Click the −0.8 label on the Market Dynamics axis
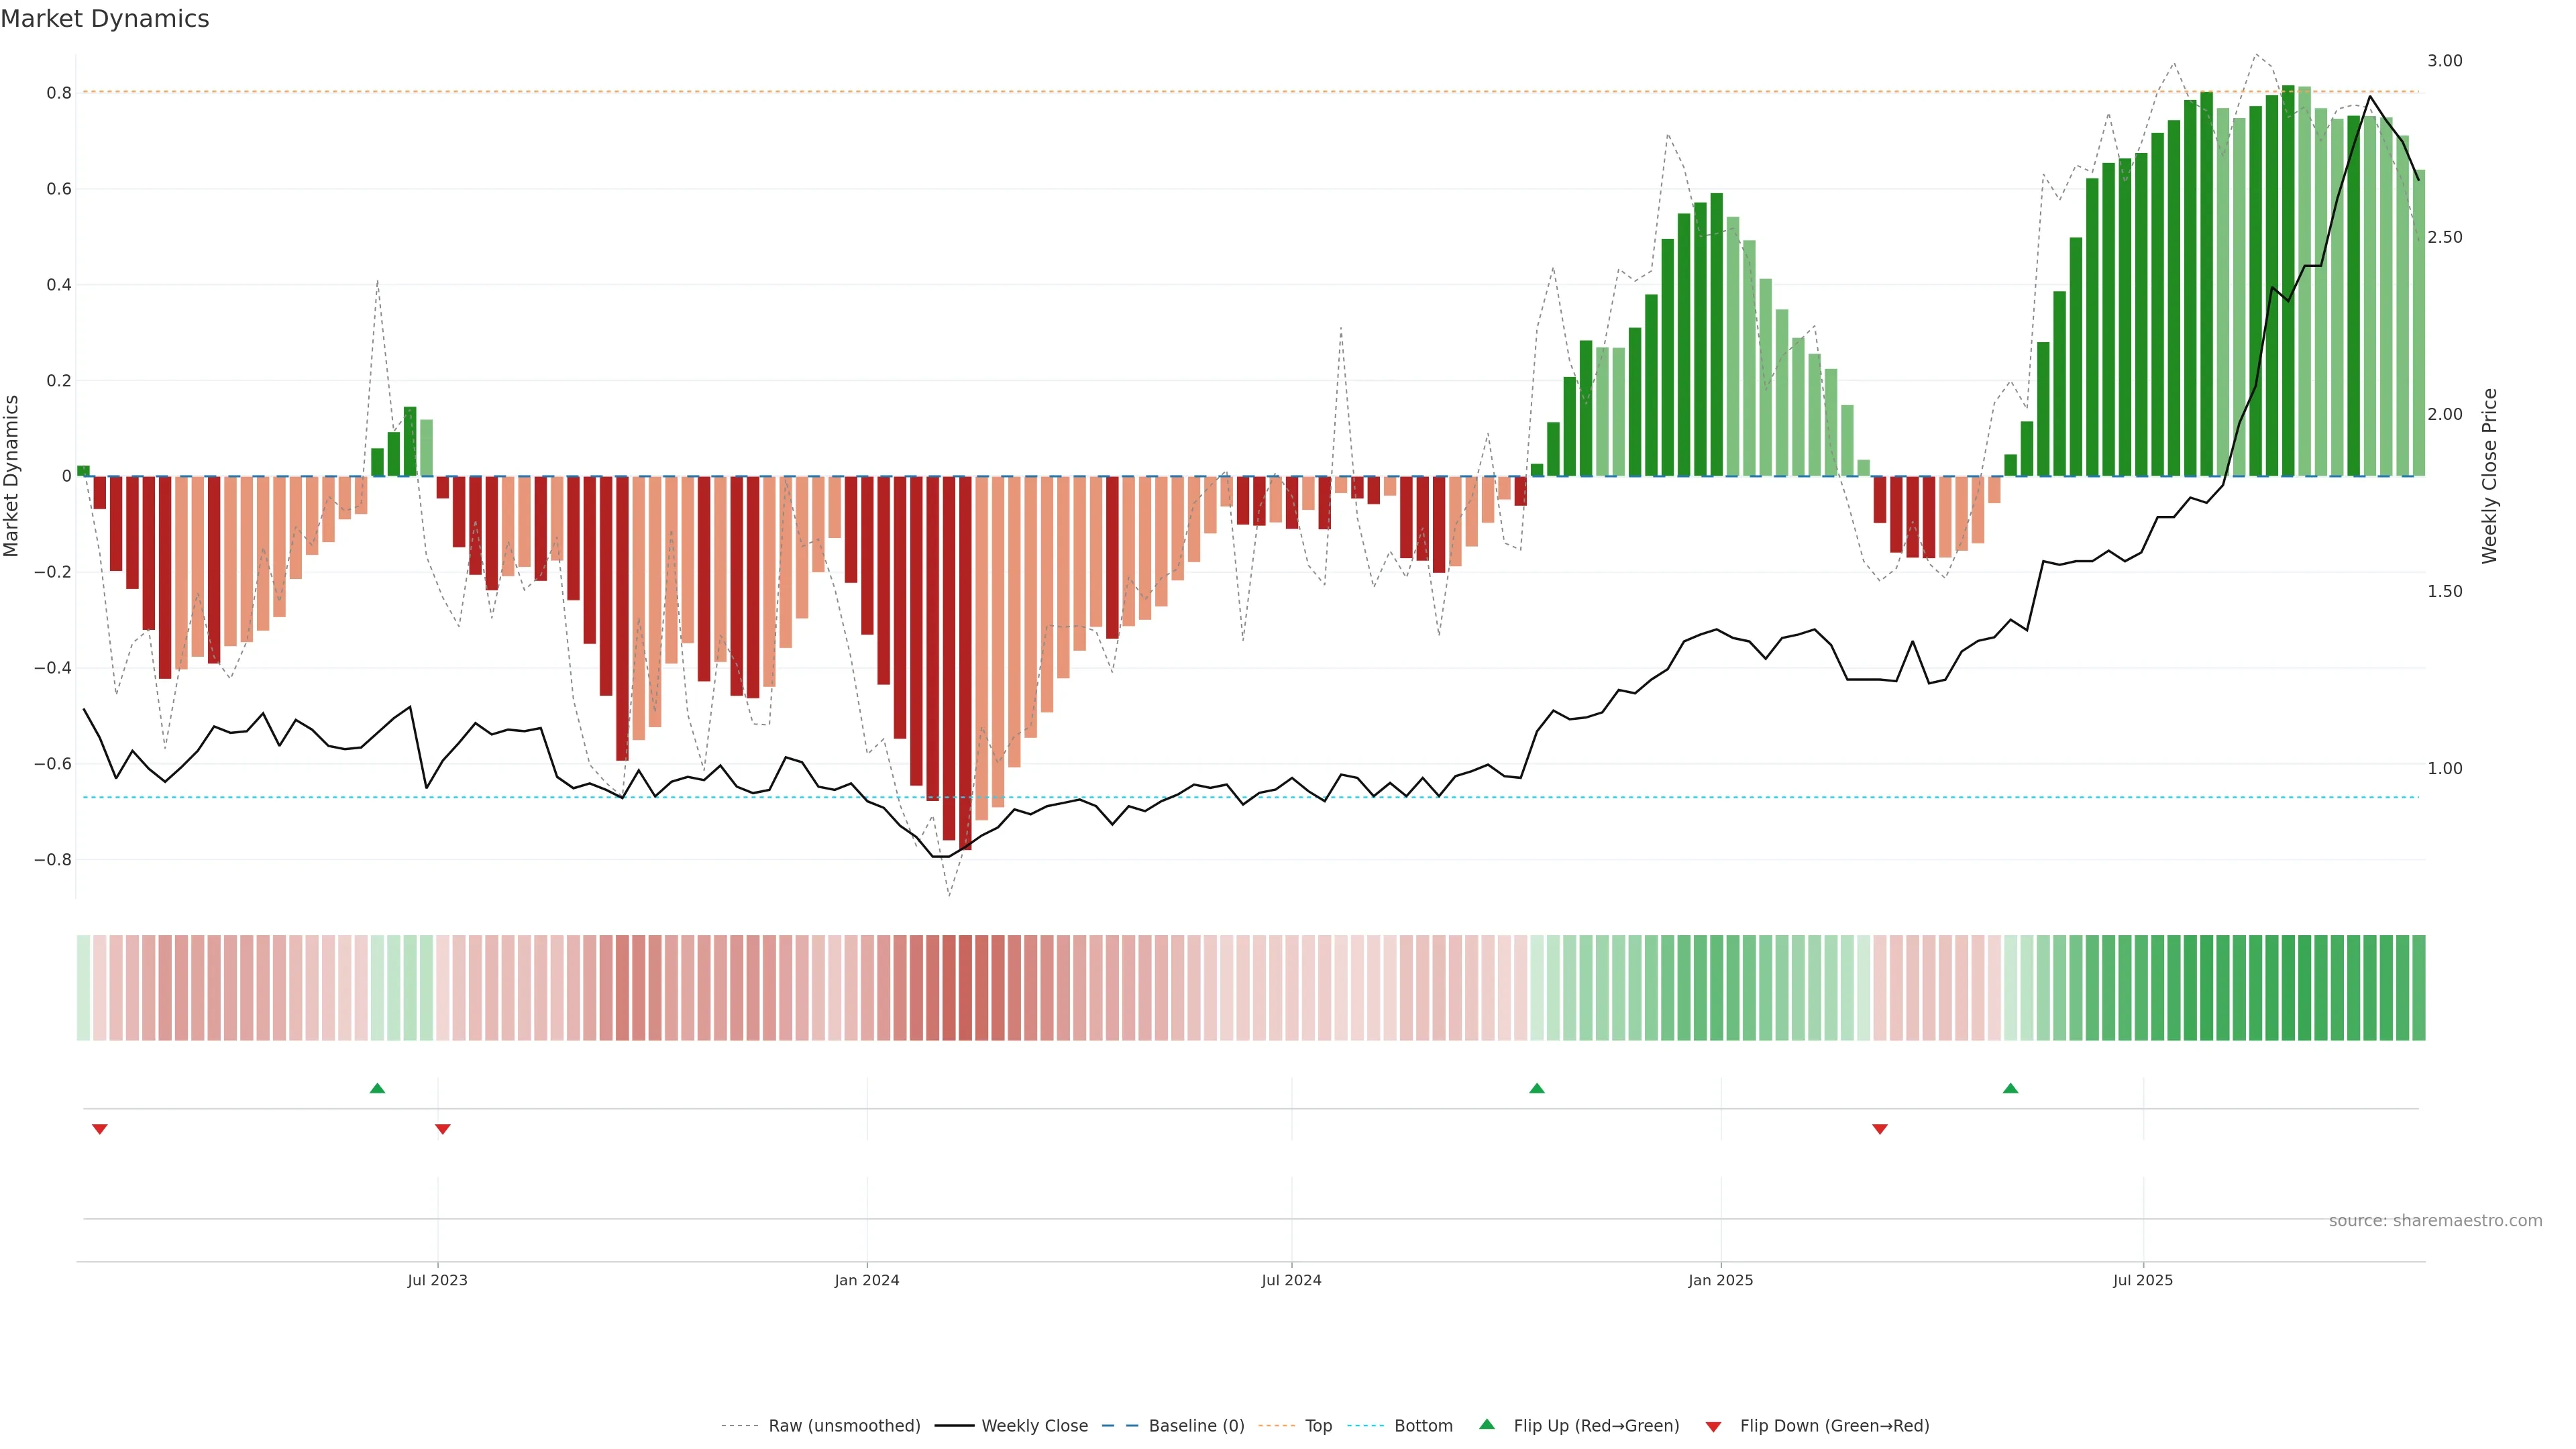Screen dimensions: 2576x1449 [52, 860]
